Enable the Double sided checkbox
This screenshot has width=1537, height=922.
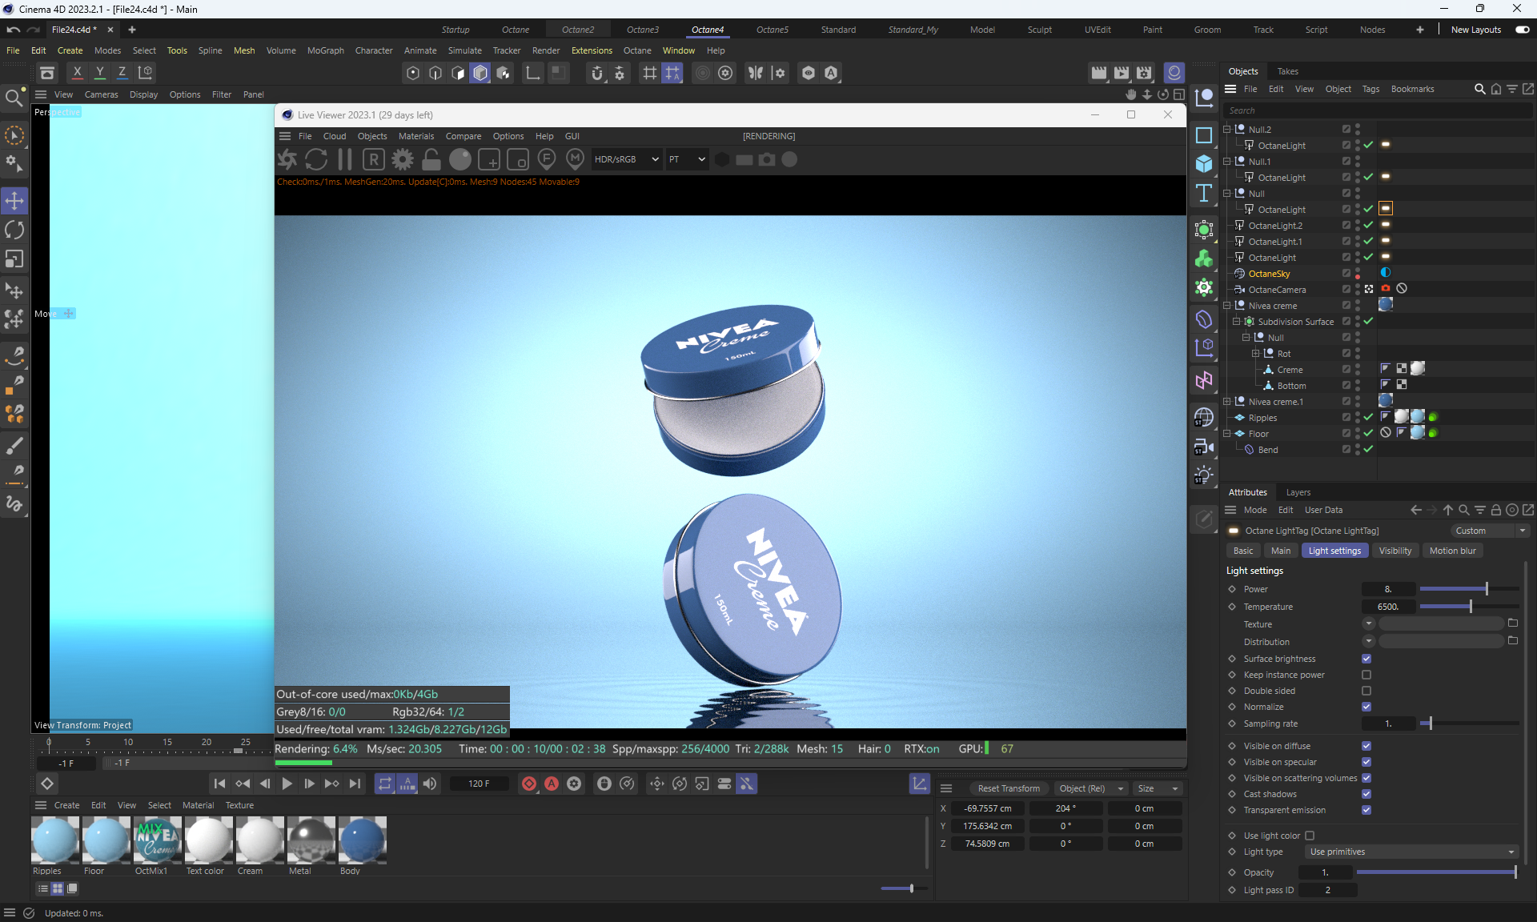1366,691
